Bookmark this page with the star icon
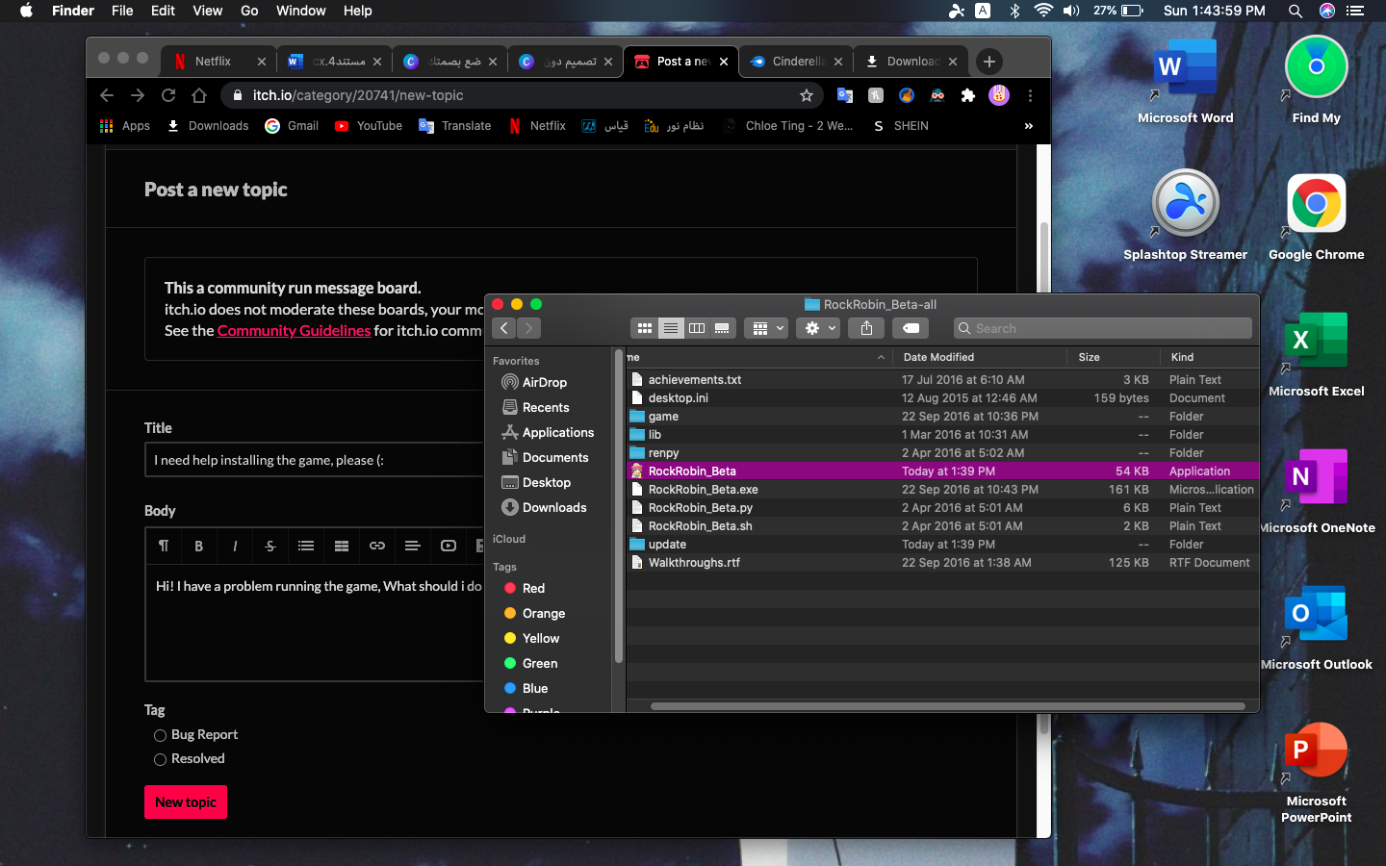The width and height of the screenshot is (1386, 866). [x=807, y=95]
